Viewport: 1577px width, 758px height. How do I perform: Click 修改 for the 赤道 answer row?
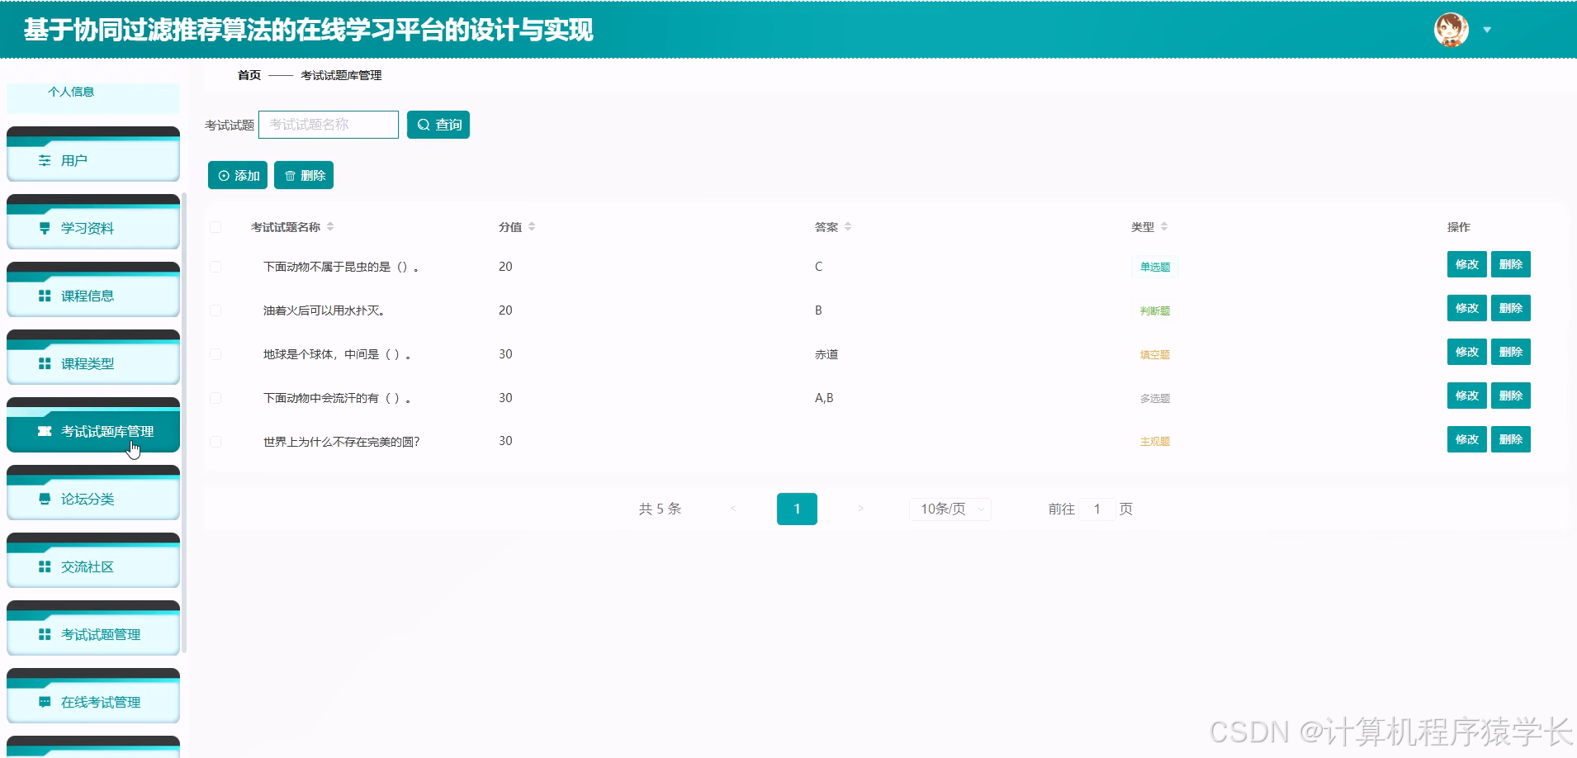pyautogui.click(x=1466, y=352)
